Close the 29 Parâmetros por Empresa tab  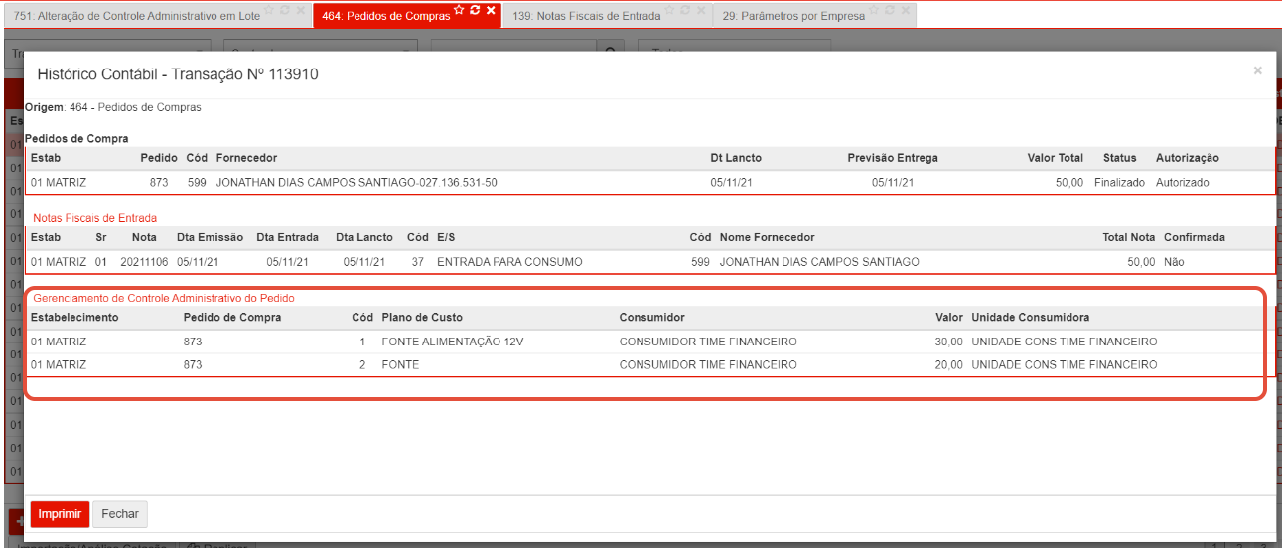[x=906, y=10]
